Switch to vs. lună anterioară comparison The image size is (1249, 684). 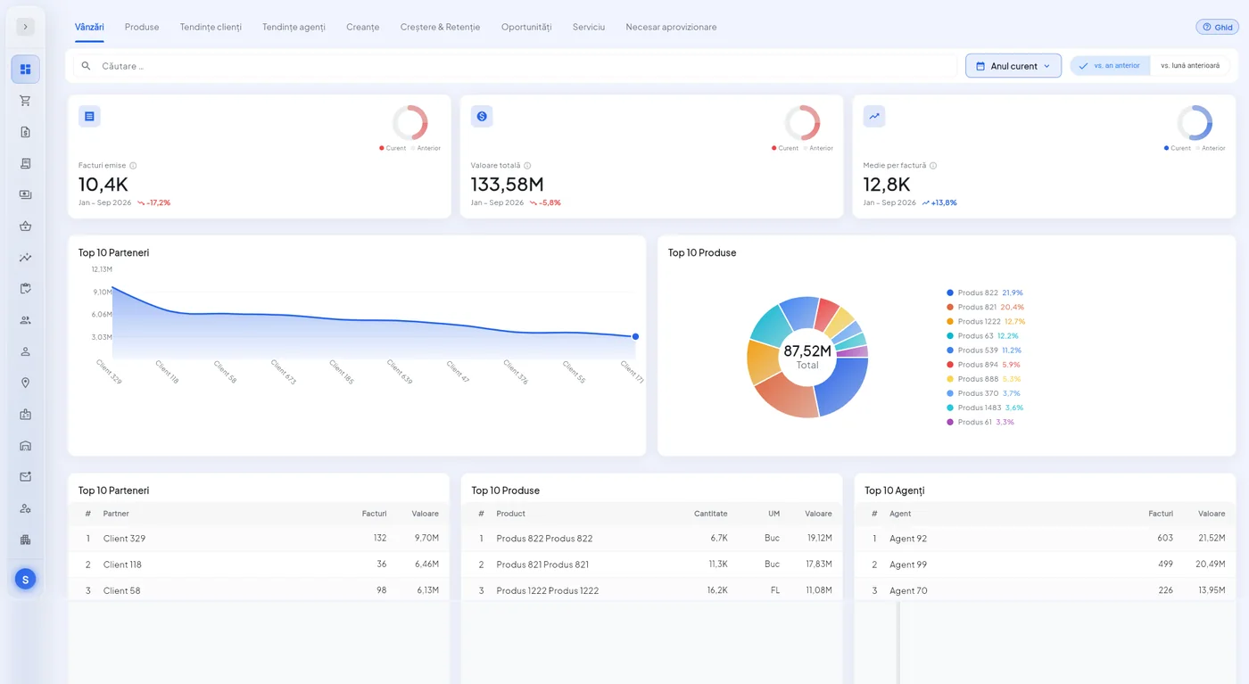point(1190,66)
